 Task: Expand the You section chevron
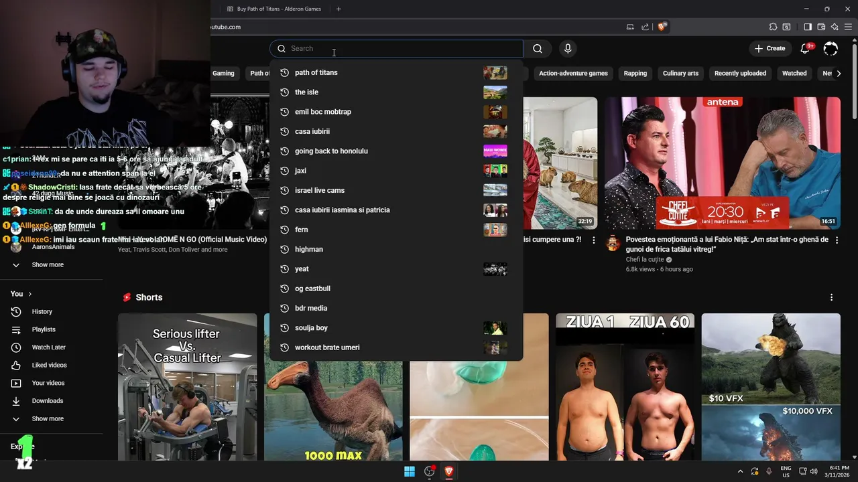pyautogui.click(x=29, y=294)
